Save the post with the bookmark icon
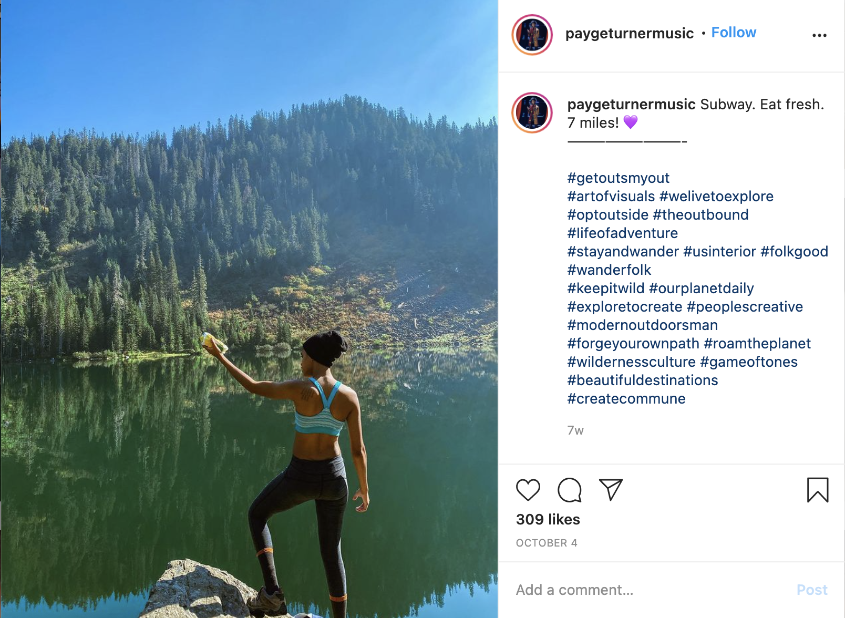Viewport: 845px width, 618px height. pos(817,490)
